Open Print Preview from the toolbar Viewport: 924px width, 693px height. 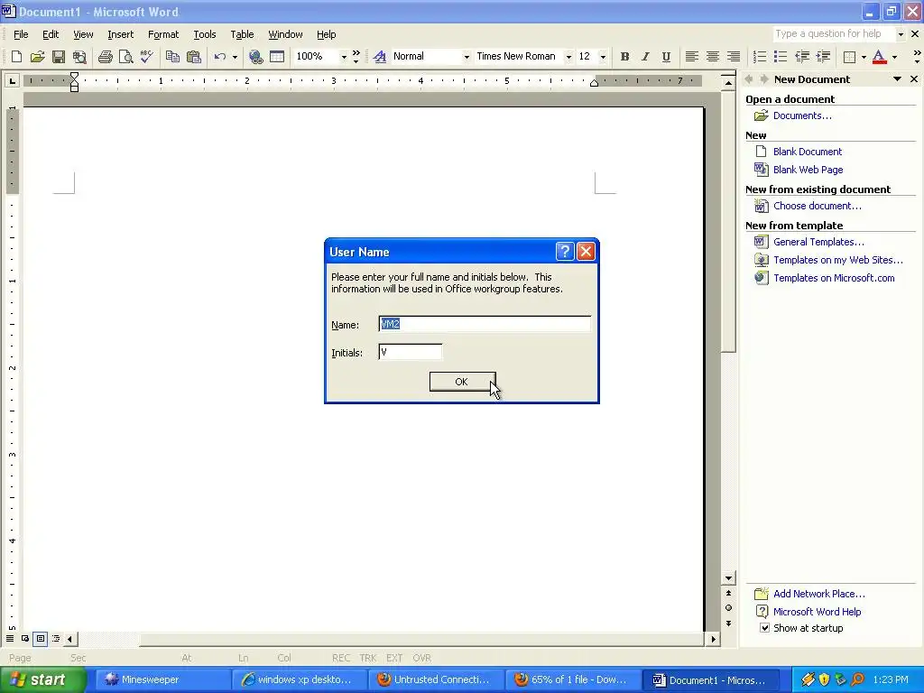pyautogui.click(x=125, y=57)
